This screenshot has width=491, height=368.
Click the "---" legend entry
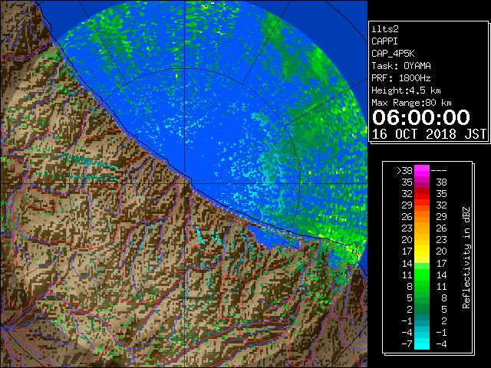439,171
